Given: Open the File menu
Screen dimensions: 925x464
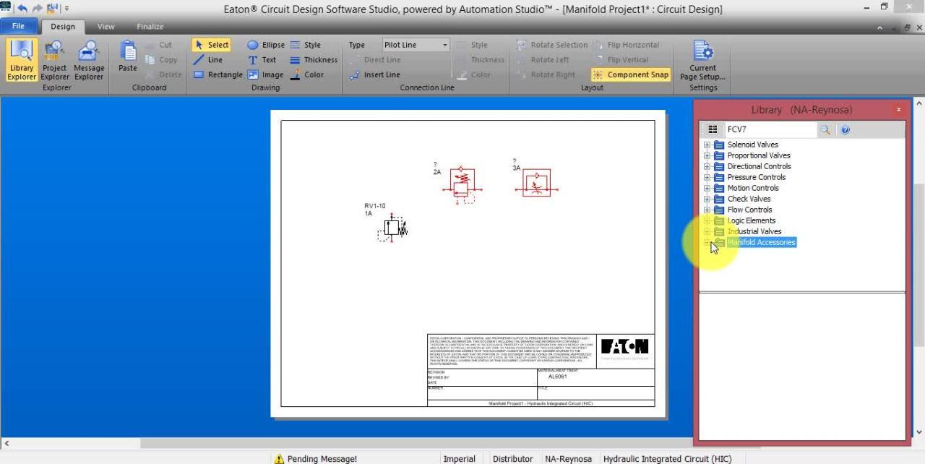Looking at the screenshot, I should pos(18,26).
